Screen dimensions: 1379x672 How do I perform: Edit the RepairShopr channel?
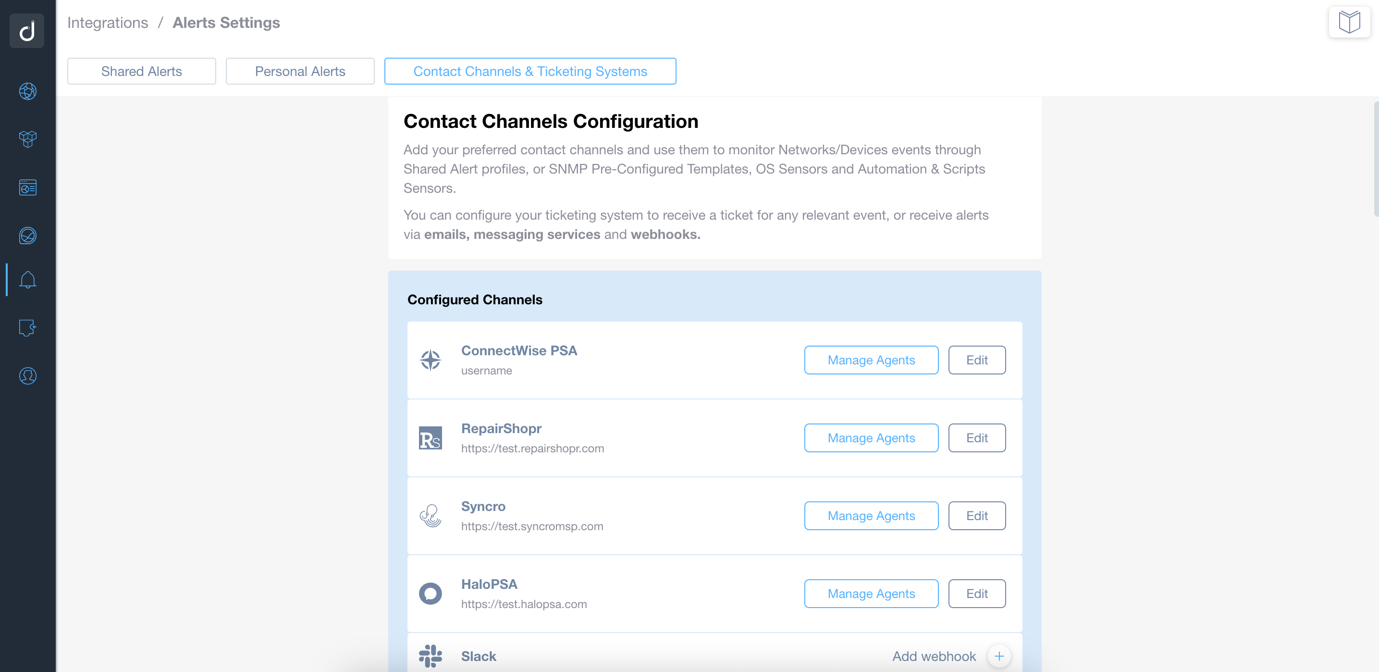977,438
